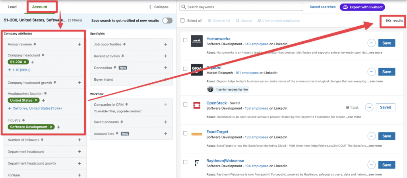Add another Industry value
407x178 pixels.
click(58, 127)
